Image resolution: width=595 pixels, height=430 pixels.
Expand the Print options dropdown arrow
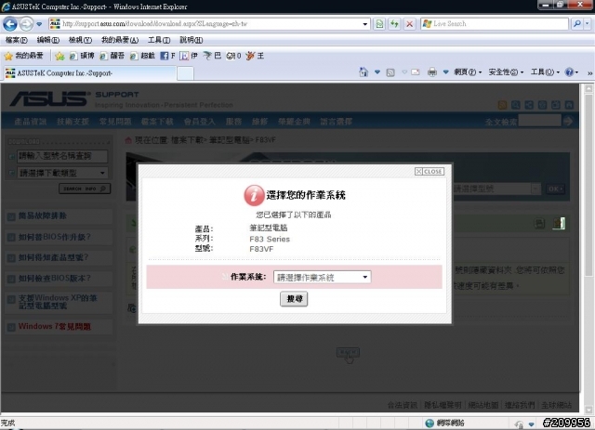(x=446, y=72)
